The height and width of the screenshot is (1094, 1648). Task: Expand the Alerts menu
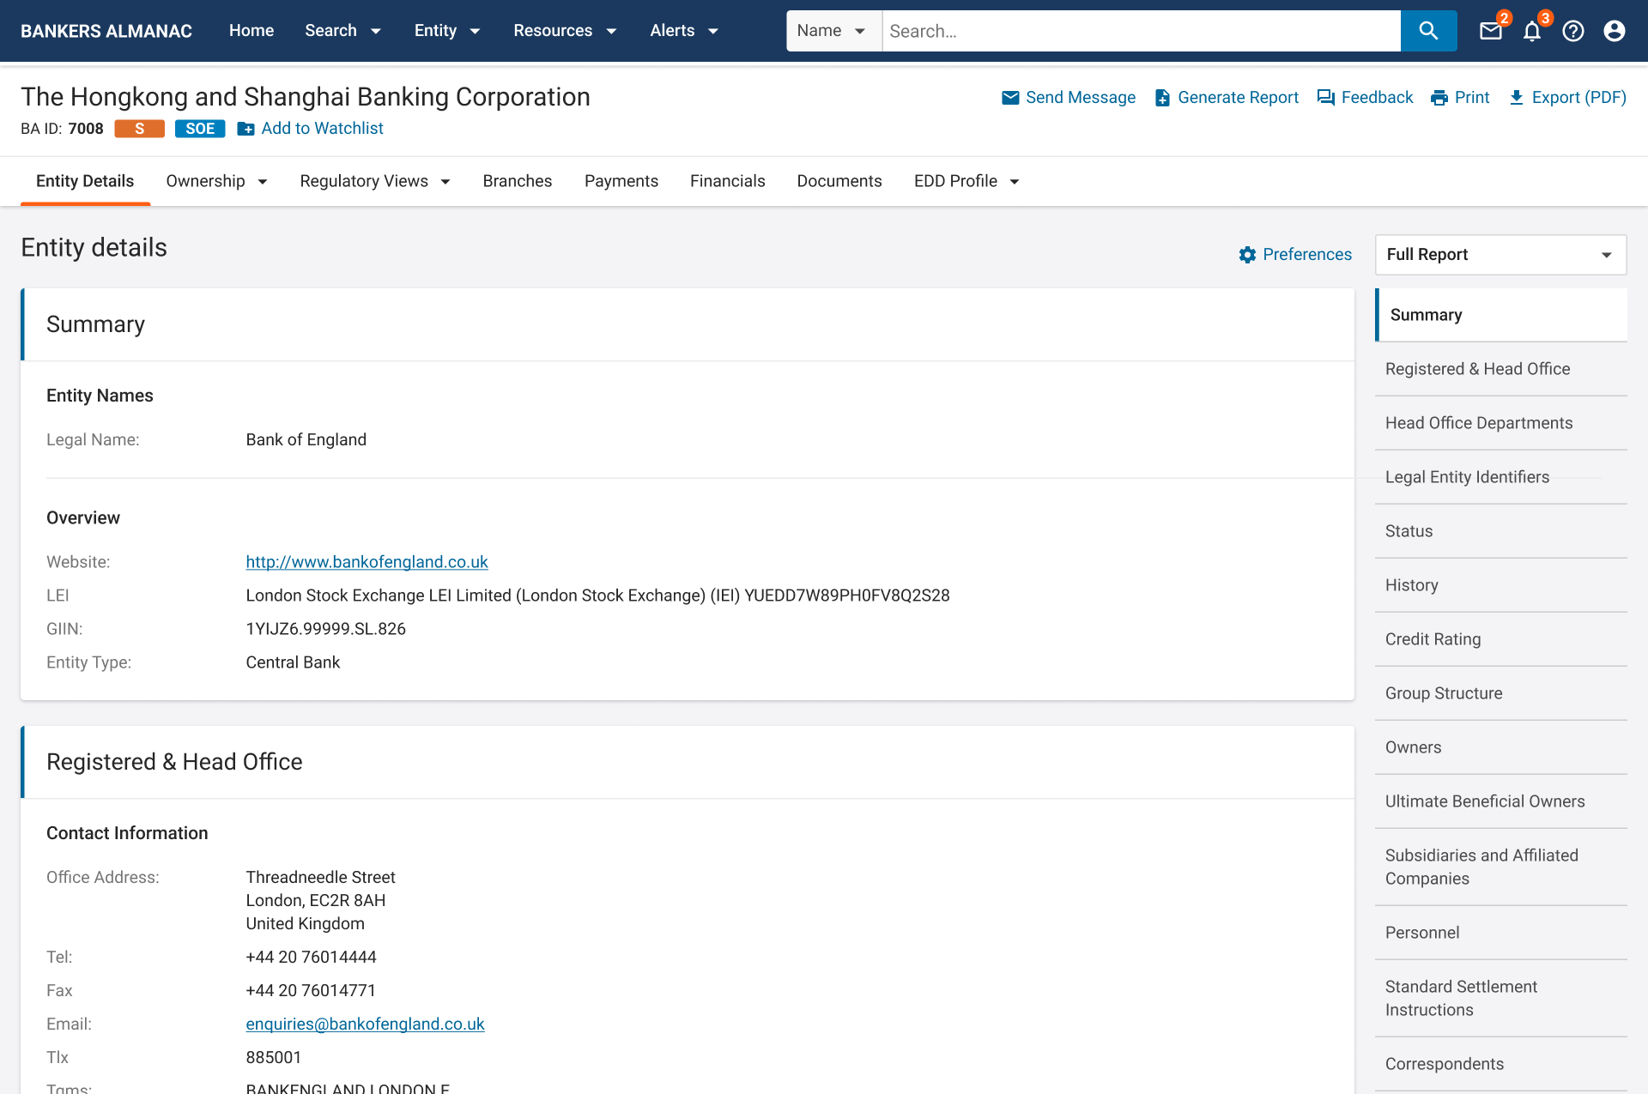[684, 31]
